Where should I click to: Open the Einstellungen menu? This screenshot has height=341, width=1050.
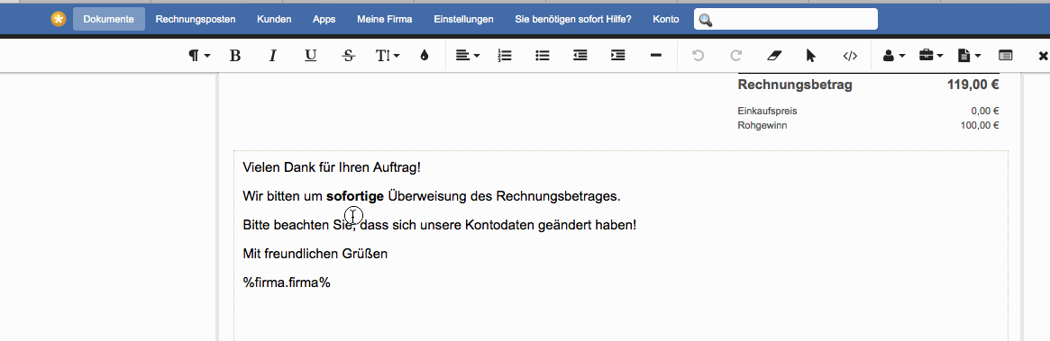(x=463, y=20)
